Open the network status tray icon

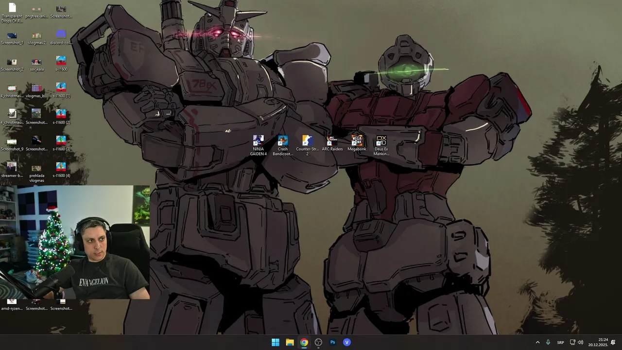572,343
